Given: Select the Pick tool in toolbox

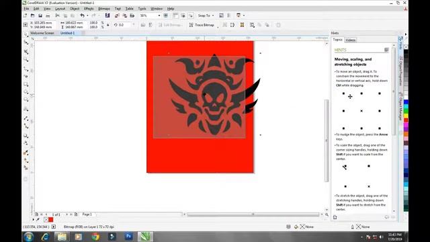Looking at the screenshot, I should [x=26, y=34].
